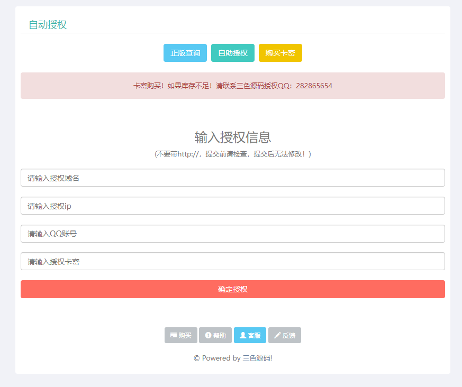The height and width of the screenshot is (387, 462).
Task: Select the QQ account input box
Action: [233, 233]
